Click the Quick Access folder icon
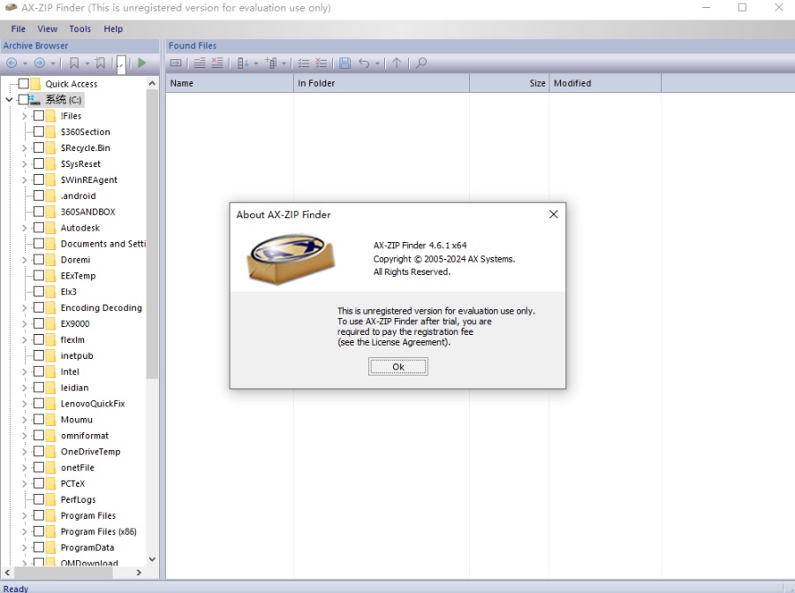Image resolution: width=795 pixels, height=593 pixels. click(x=35, y=84)
